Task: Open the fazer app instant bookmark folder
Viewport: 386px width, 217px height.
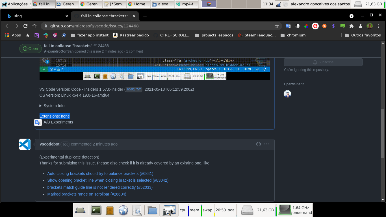Action: tap(90, 35)
